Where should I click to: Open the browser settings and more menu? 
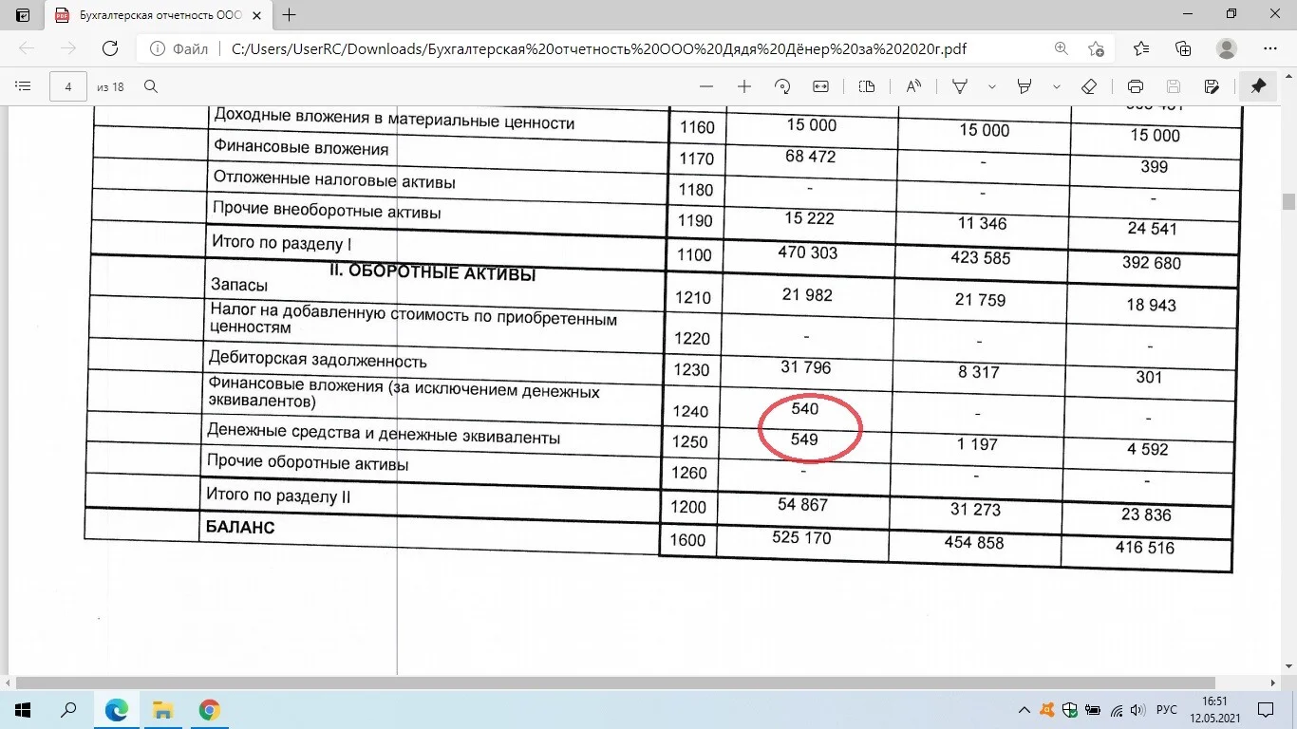1270,48
